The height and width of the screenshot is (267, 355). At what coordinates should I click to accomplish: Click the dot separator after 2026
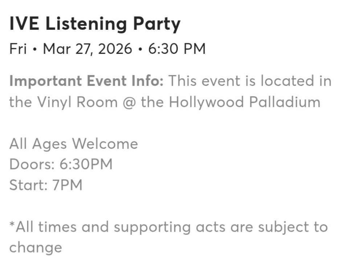[140, 49]
